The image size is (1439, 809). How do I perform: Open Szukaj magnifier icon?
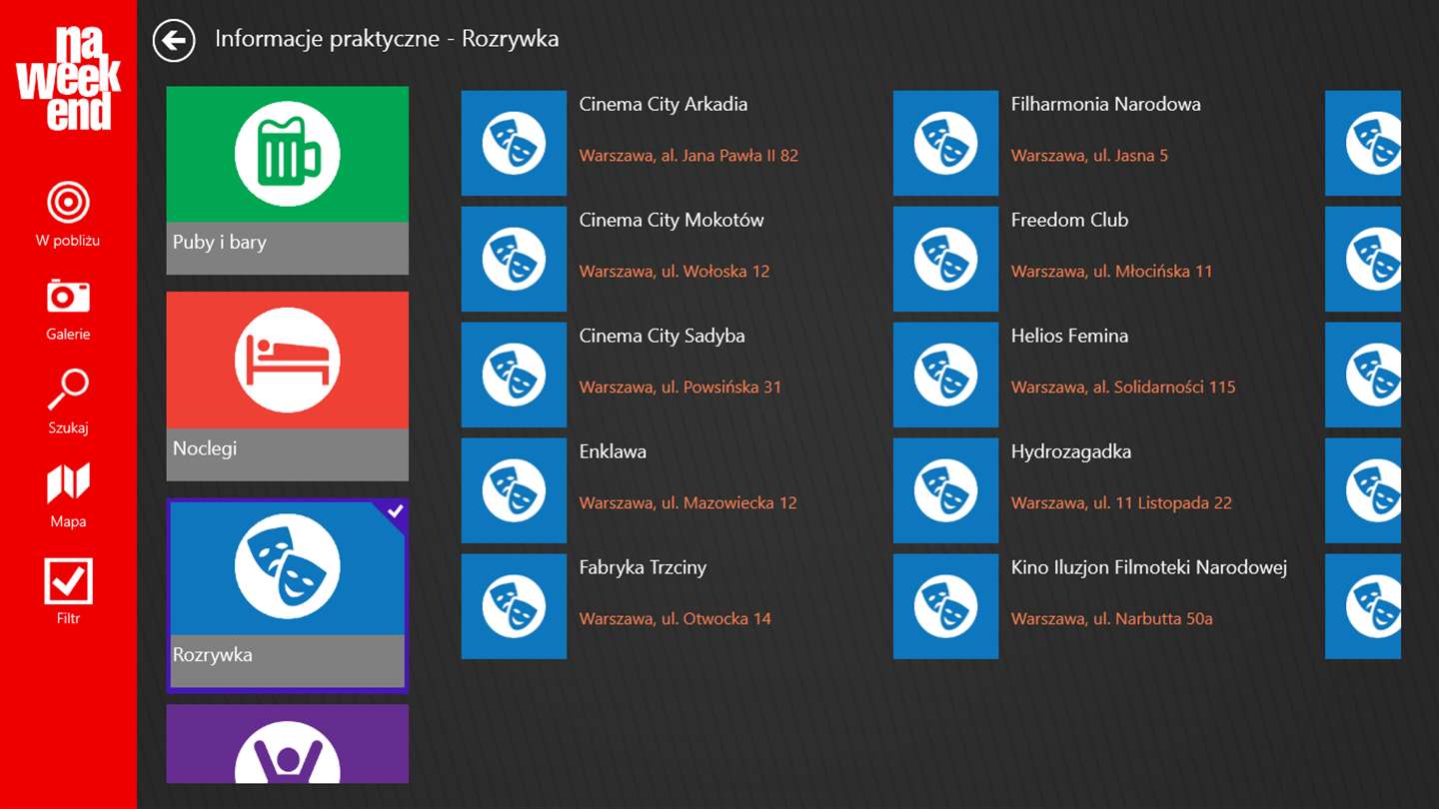click(68, 390)
